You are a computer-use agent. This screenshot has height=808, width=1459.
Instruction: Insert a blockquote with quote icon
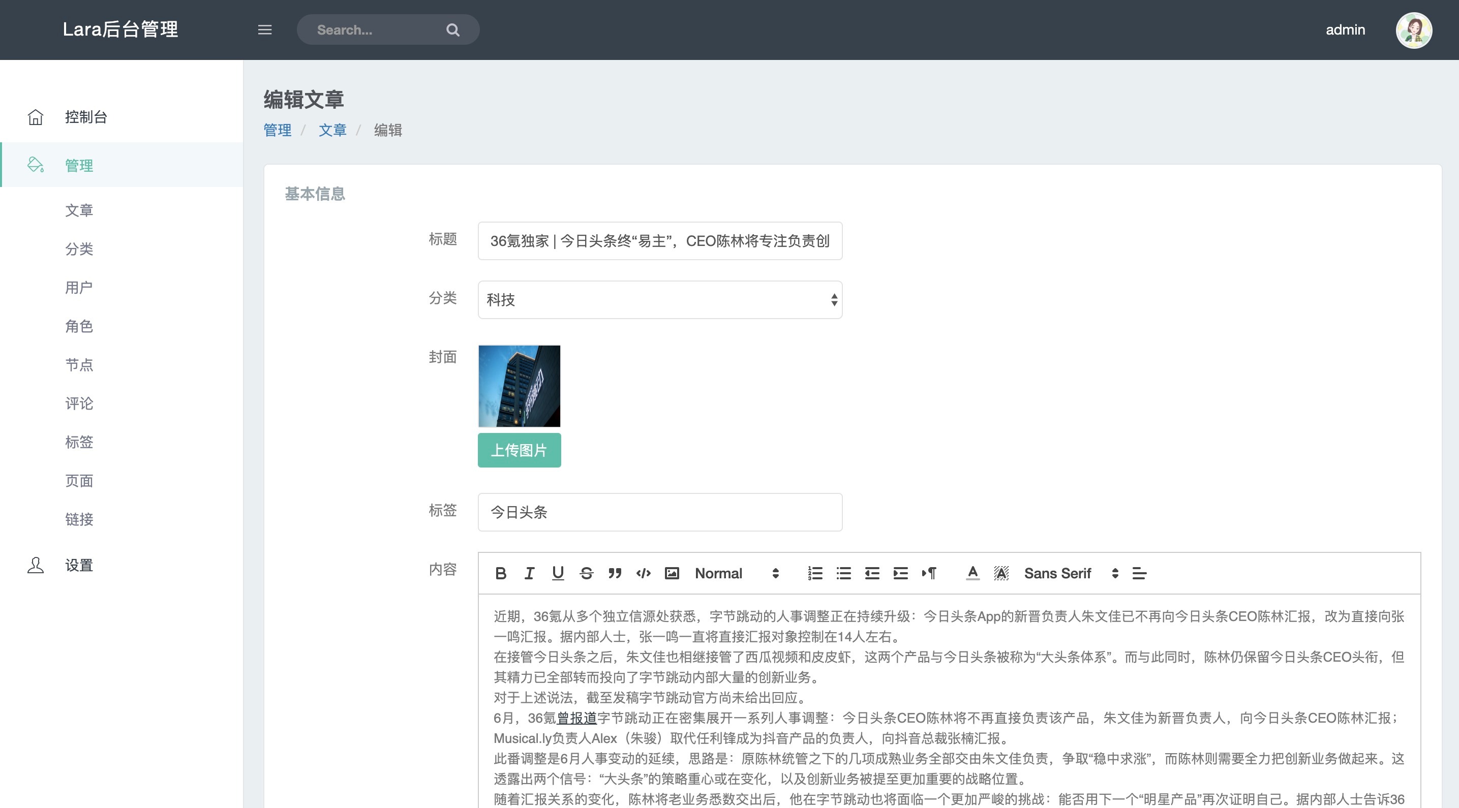tap(615, 573)
